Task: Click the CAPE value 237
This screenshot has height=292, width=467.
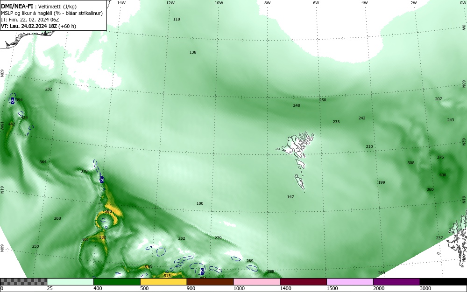Action: (439, 238)
